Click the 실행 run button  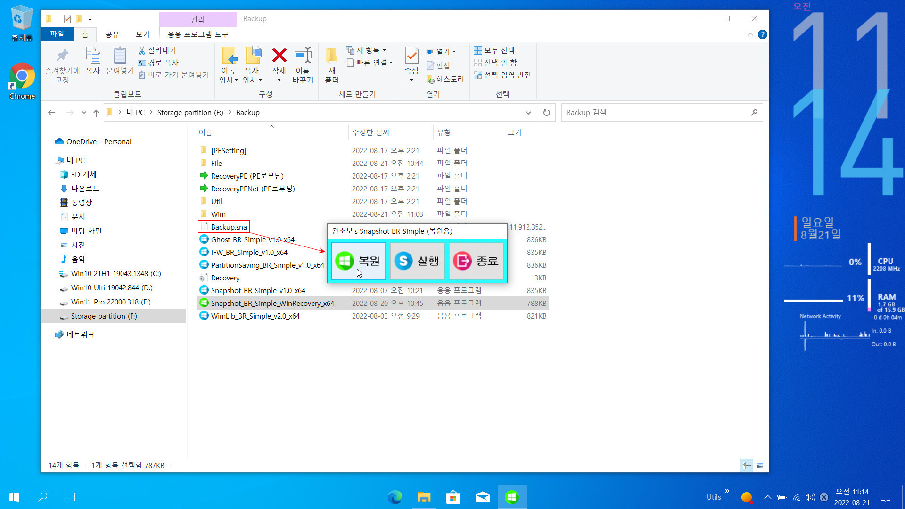click(417, 261)
